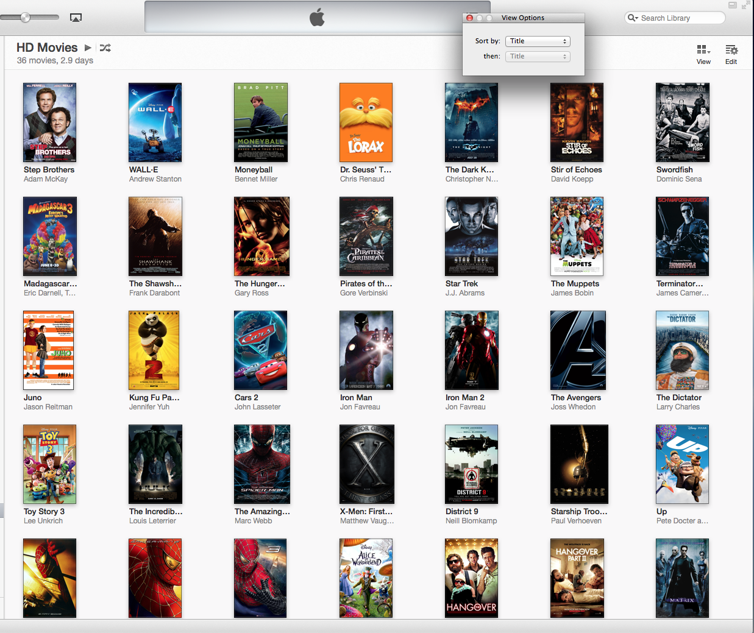The height and width of the screenshot is (633, 754).
Task: Select the WALL·E movie poster
Action: point(155,122)
